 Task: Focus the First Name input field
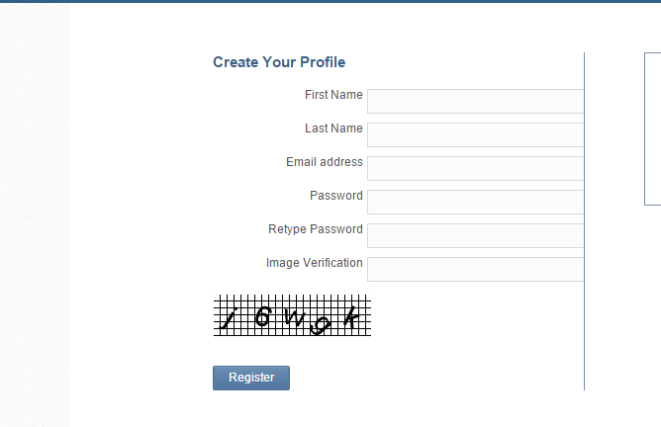476,101
